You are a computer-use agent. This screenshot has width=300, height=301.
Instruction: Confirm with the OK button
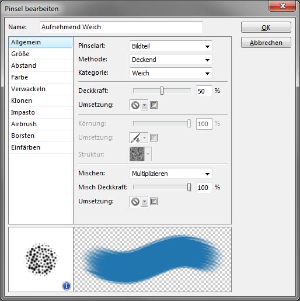tap(266, 27)
